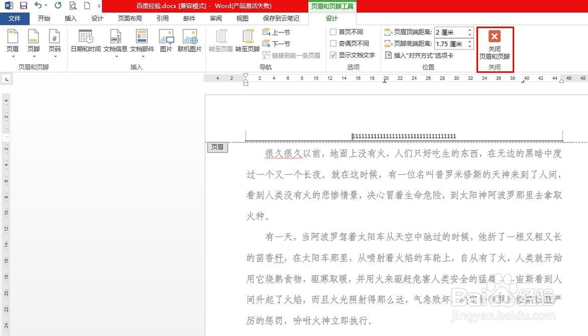Switch to the 邮件 (Mailings) tab
Viewport: 588px width, 336px height.
pos(189,18)
